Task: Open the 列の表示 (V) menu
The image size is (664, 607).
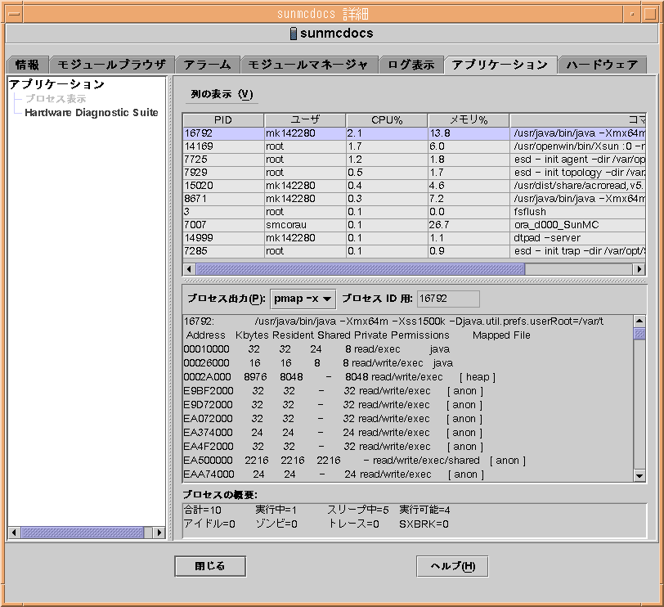Action: [222, 94]
